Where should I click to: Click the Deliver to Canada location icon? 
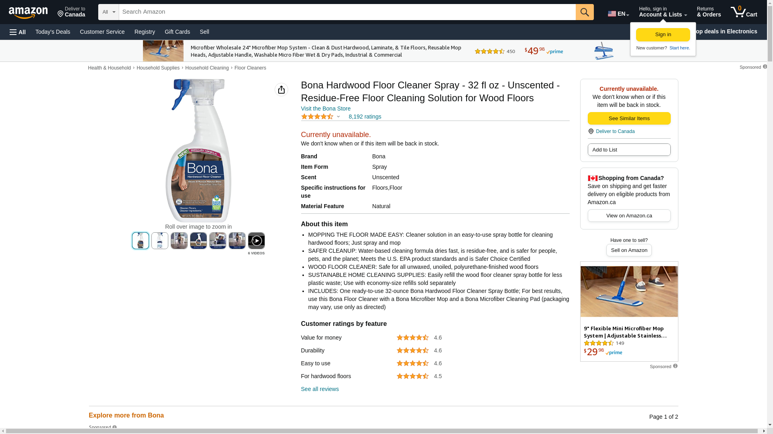pyautogui.click(x=591, y=131)
